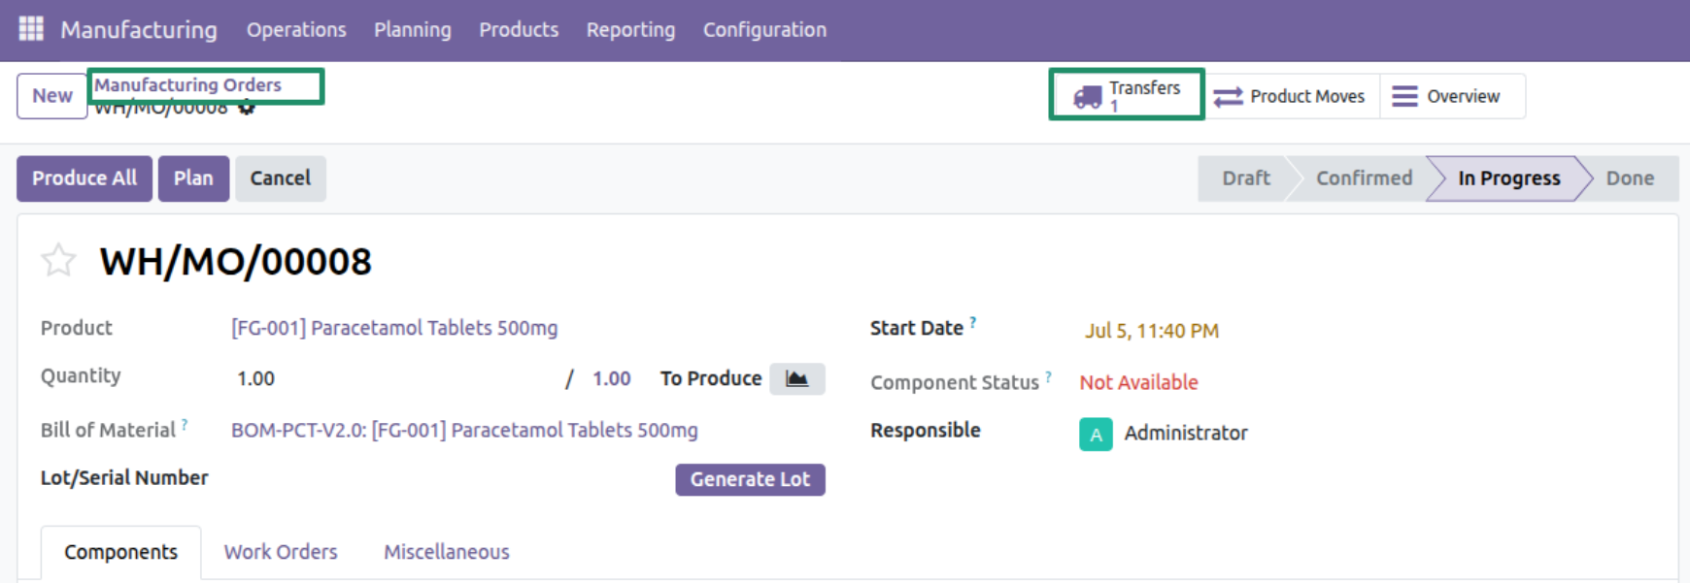Screen dimensions: 1690x583
Task: Switch to the Work Orders tab
Action: point(281,552)
